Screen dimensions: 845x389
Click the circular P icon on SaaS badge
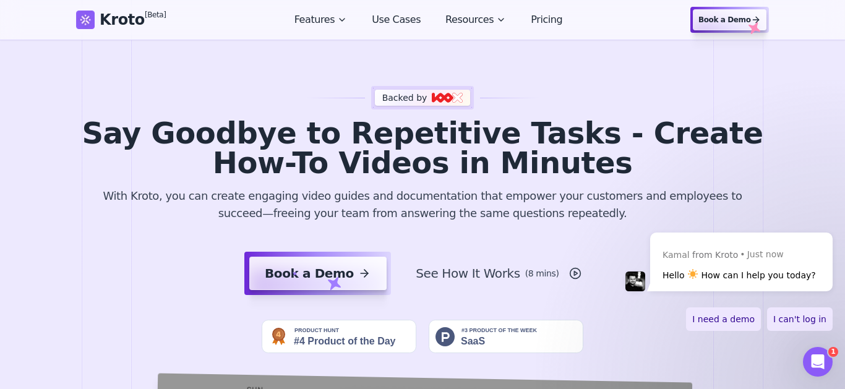click(x=445, y=336)
